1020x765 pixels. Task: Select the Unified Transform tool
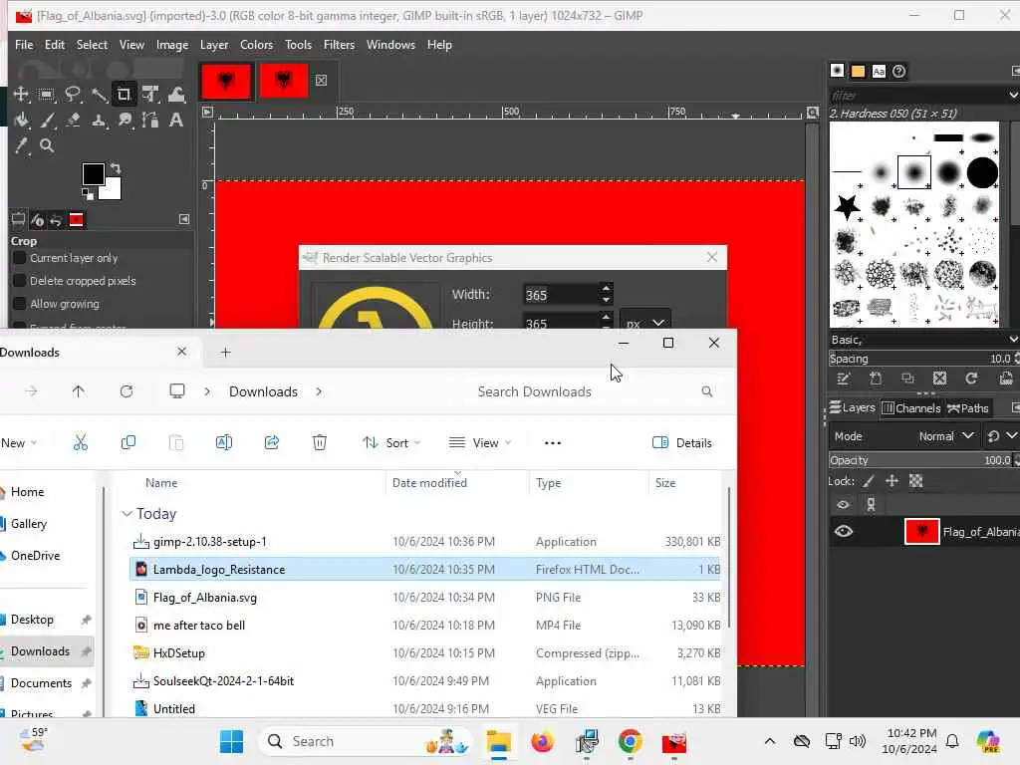pos(150,95)
